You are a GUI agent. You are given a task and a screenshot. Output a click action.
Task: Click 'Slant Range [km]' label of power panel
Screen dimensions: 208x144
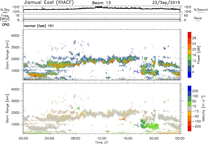pos(7,55)
